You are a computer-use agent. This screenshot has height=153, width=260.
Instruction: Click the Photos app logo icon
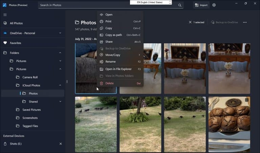[5, 5]
